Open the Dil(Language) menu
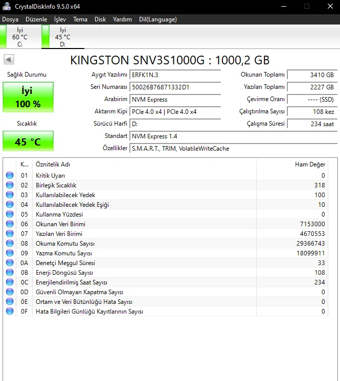This screenshot has height=381, width=340. tap(158, 19)
